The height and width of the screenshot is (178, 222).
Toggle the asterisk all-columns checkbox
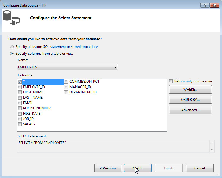point(20,82)
